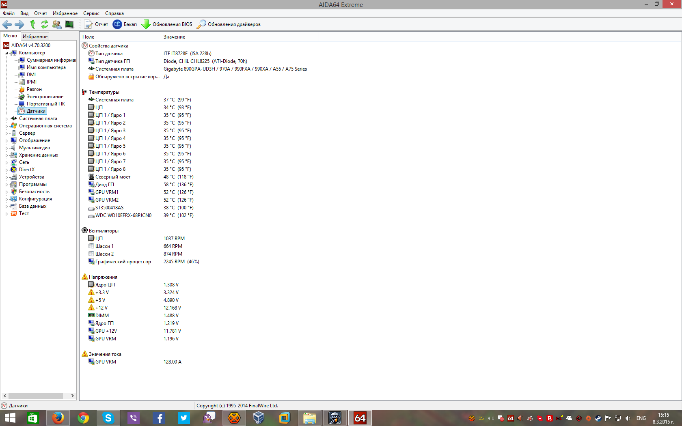Select the Электропитание tree item

pyautogui.click(x=45, y=97)
